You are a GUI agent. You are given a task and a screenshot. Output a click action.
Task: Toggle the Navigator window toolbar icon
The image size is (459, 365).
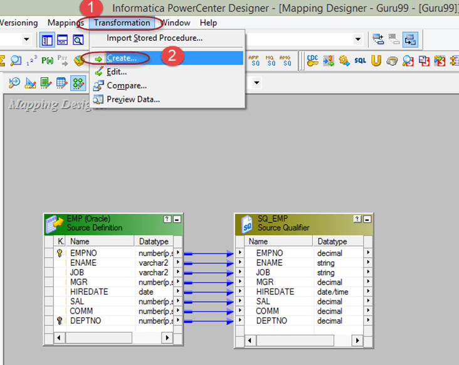point(47,40)
